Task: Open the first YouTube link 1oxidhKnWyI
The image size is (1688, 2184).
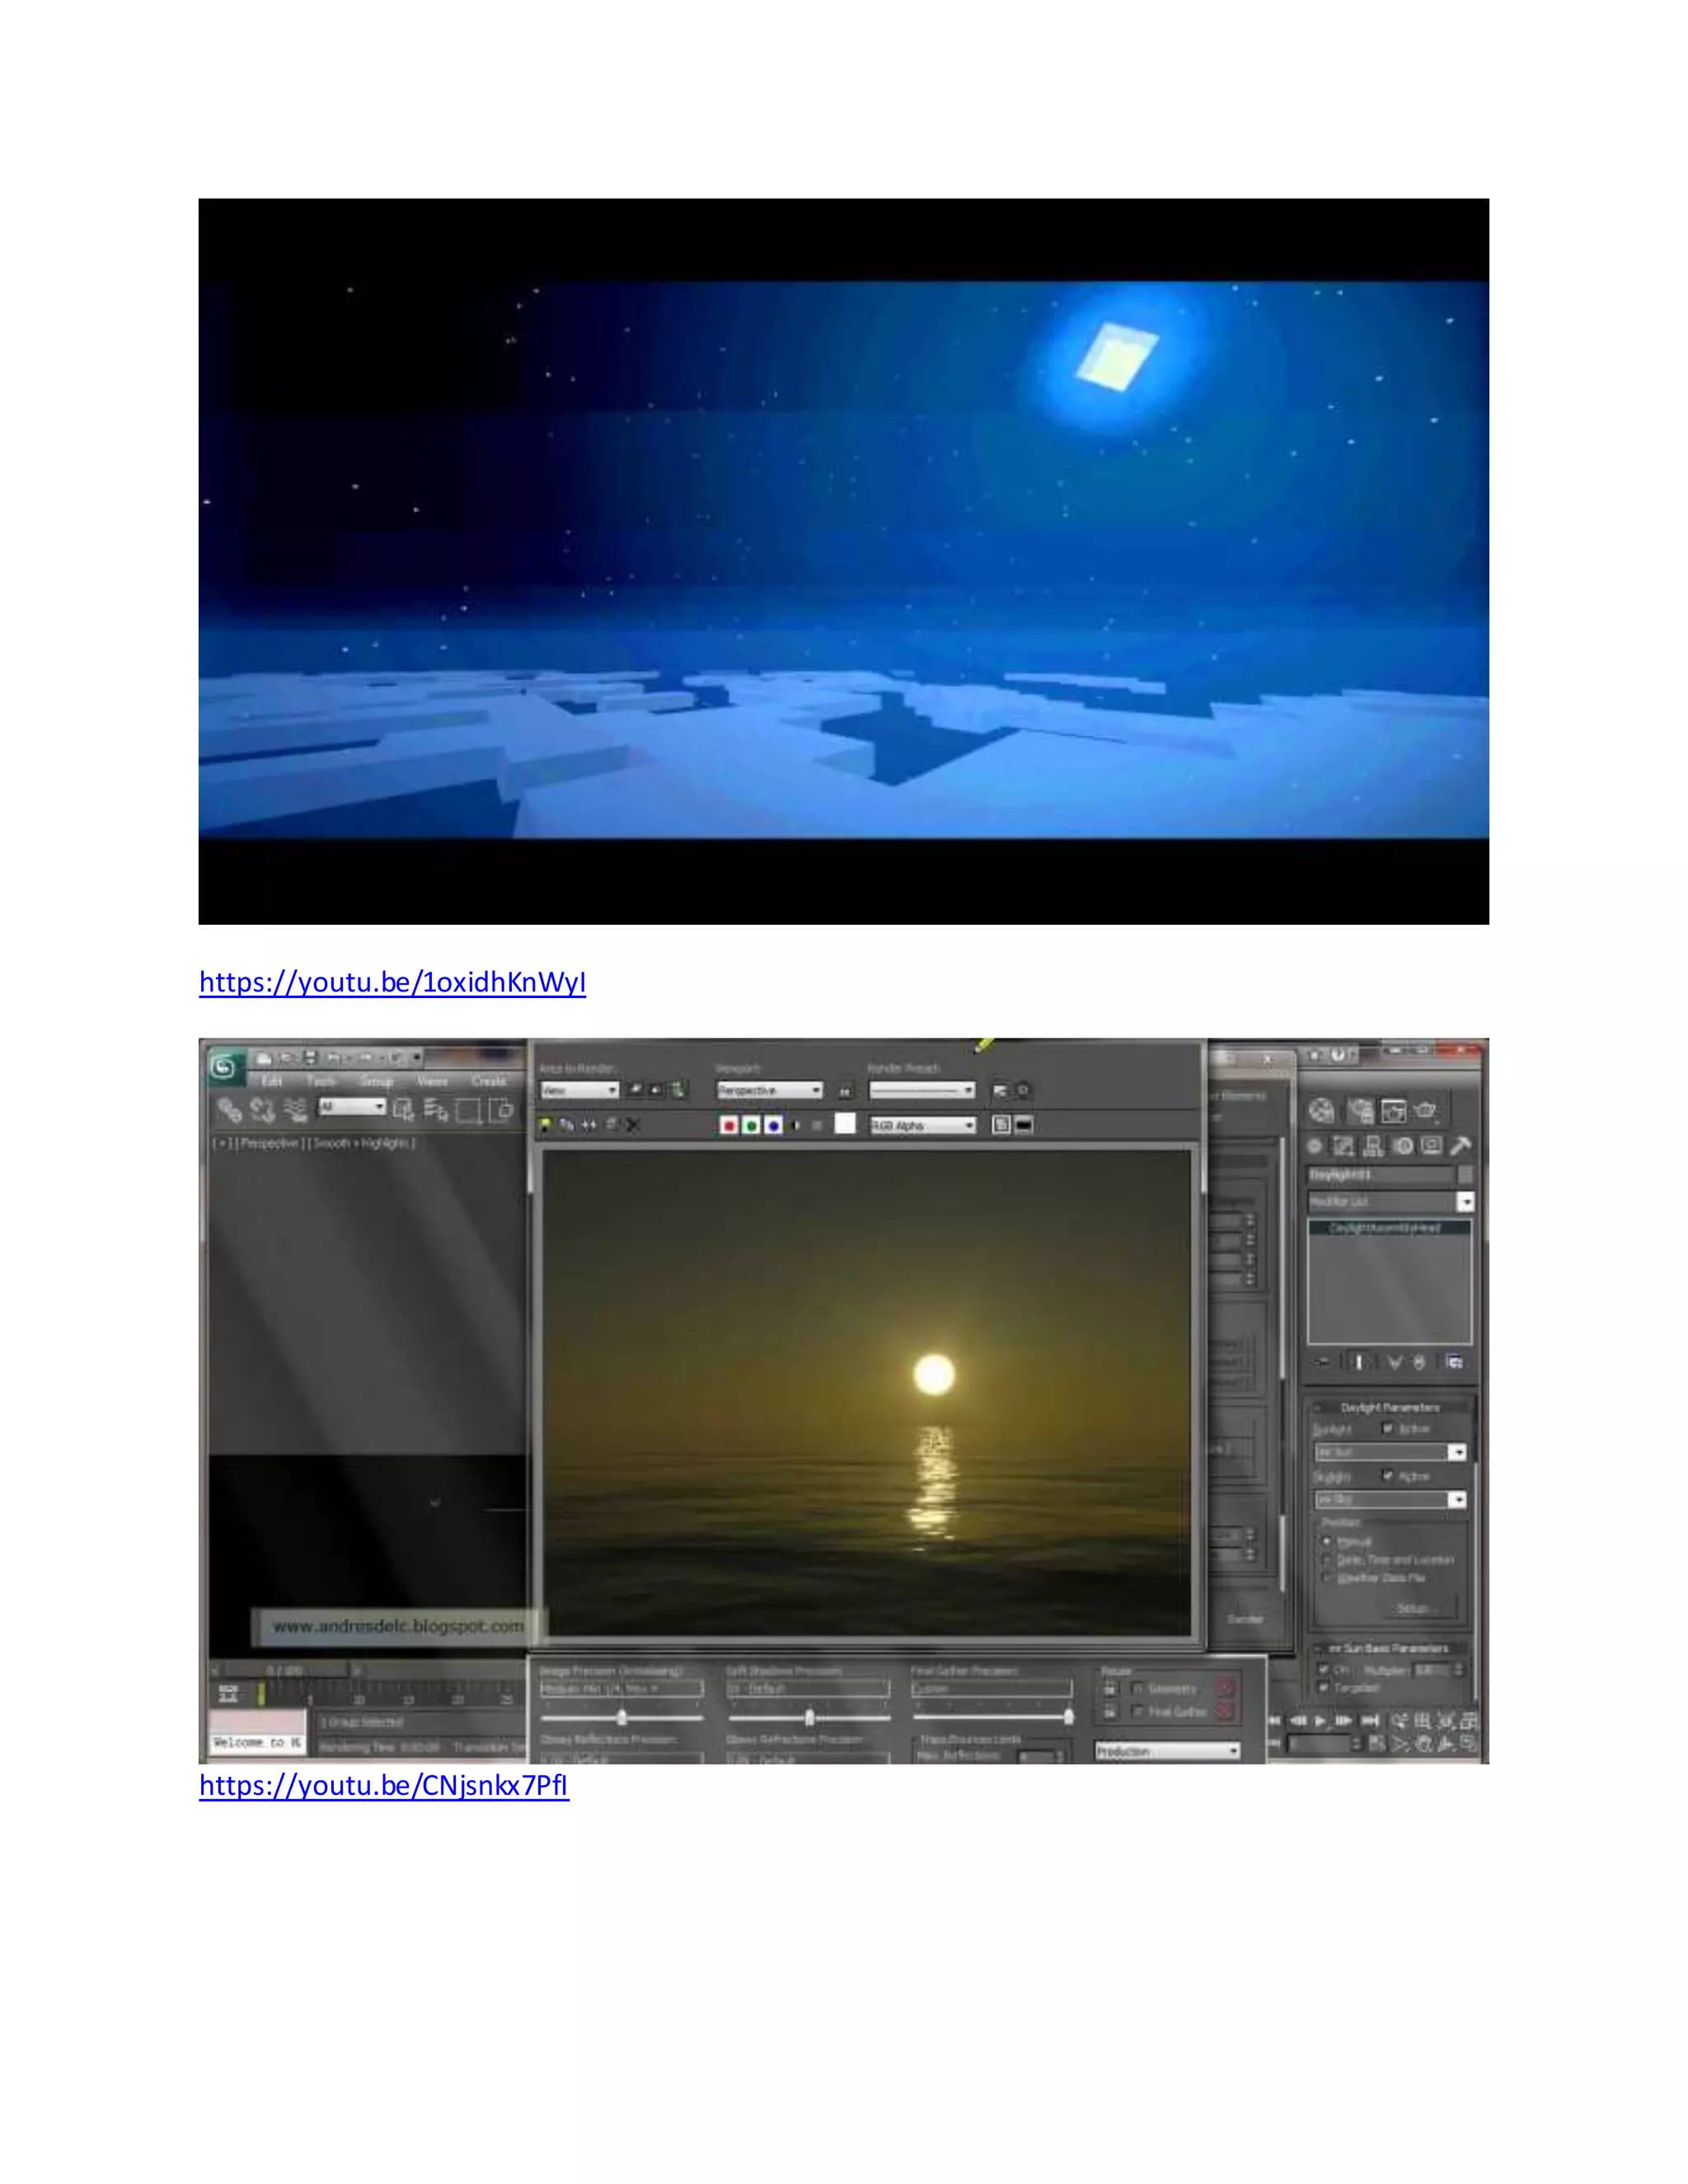Action: [392, 982]
